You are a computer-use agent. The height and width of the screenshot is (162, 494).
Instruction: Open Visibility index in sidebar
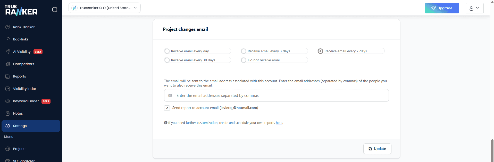[x=25, y=89]
